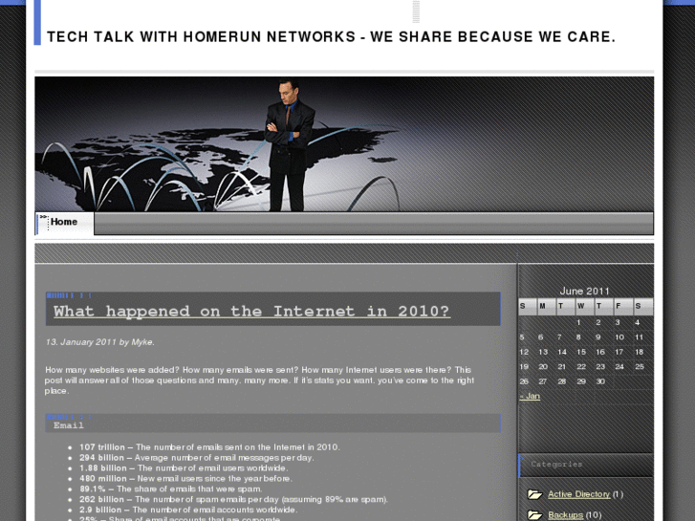695x521 pixels.
Task: Click the intro paragraph starting 'How many websites'
Action: click(x=260, y=380)
